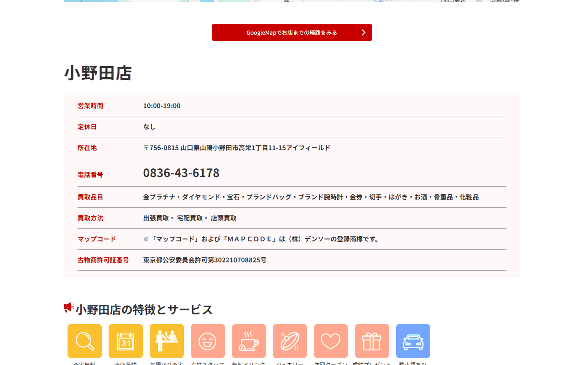Click the heart coupon icon

point(331,341)
